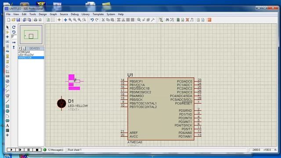Screen dimensions: 281x158
Task: Click the overview window thumbnail
Action: click(31, 35)
